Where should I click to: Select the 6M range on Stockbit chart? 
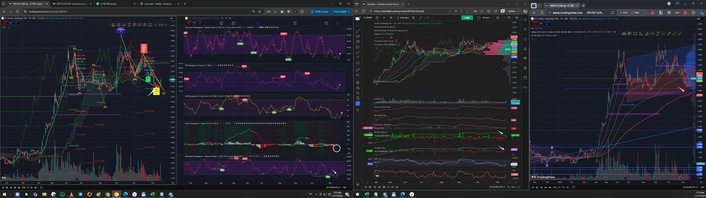click(384, 187)
